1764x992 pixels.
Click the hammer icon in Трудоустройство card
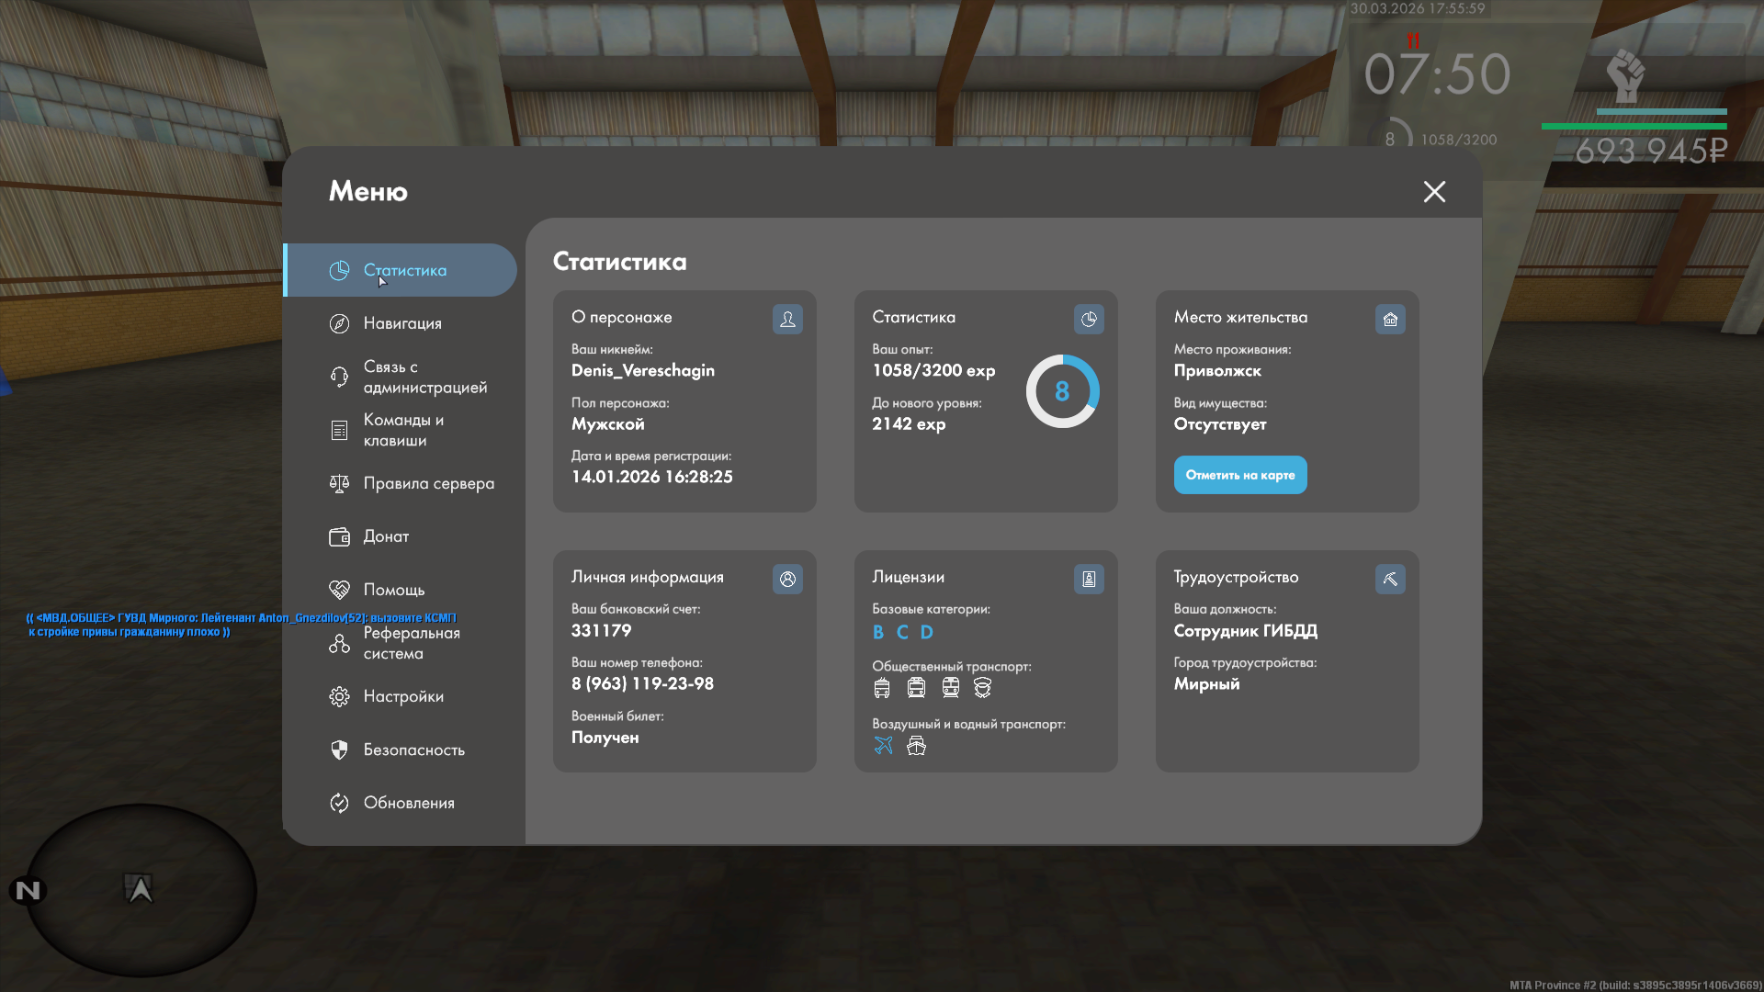[1390, 579]
